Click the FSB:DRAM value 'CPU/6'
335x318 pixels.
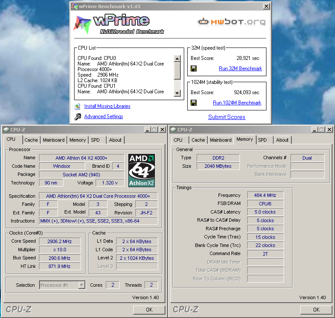(265, 204)
